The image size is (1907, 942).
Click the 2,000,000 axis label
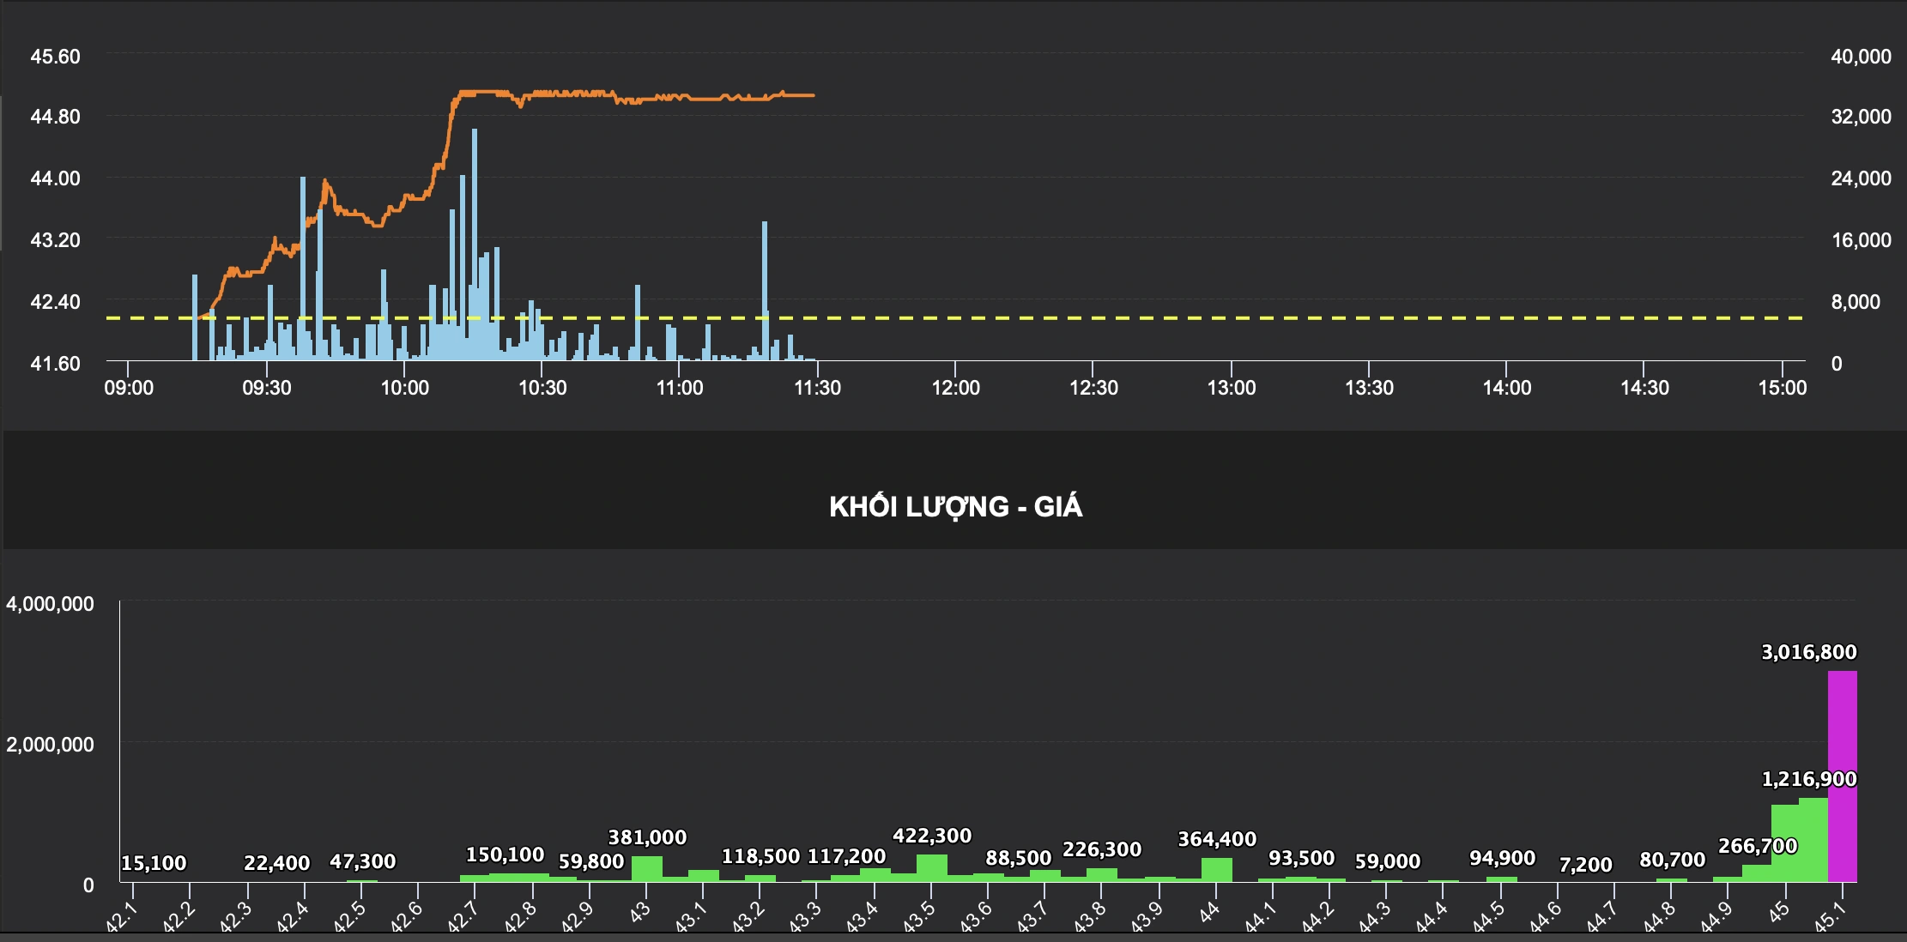(50, 745)
